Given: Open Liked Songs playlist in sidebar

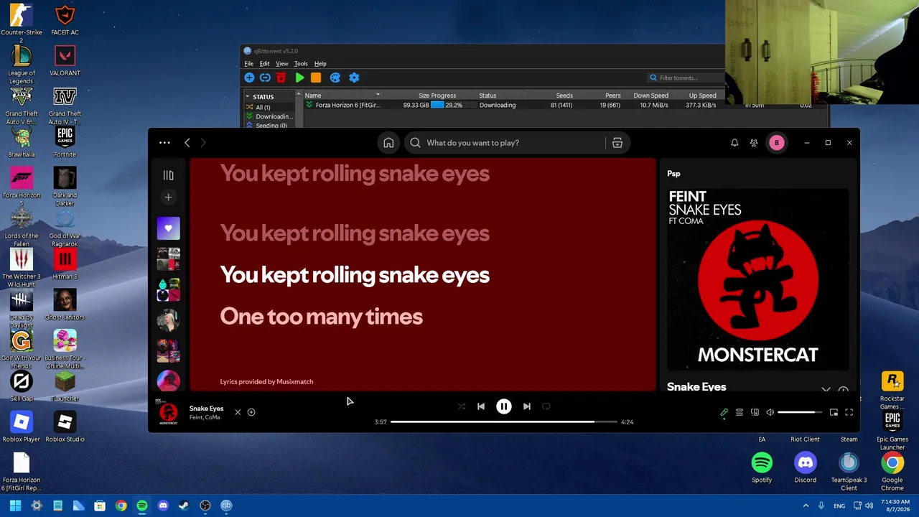Looking at the screenshot, I should coord(168,228).
